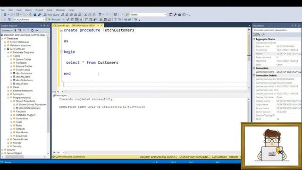Click the New Query button
This screenshot has width=302, height=170.
[51, 15]
